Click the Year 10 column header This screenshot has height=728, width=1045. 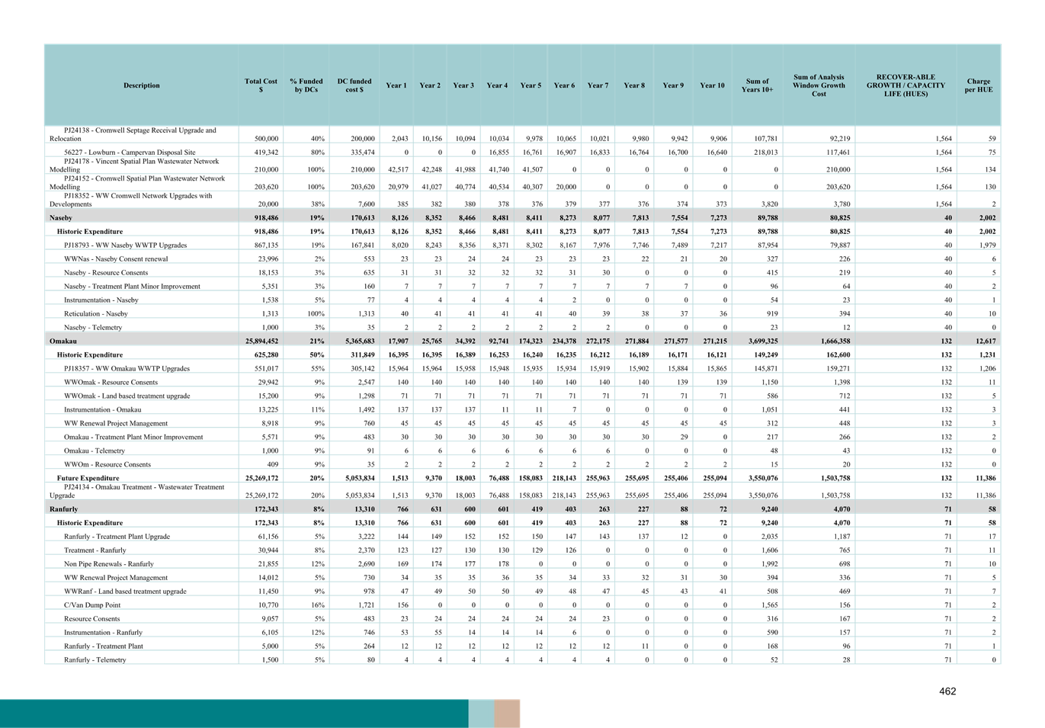tap(712, 85)
